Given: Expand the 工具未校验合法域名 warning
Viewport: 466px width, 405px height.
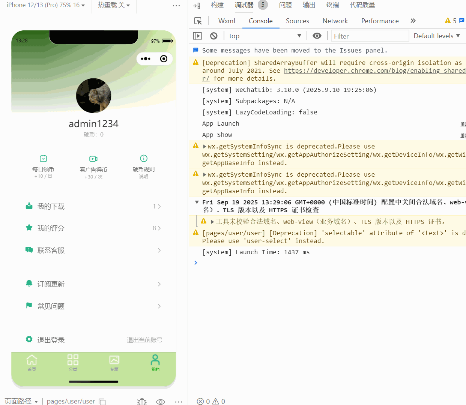Looking at the screenshot, I should click(x=212, y=222).
